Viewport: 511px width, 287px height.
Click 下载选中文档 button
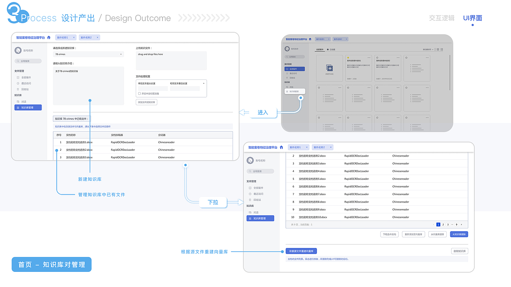tap(389, 234)
